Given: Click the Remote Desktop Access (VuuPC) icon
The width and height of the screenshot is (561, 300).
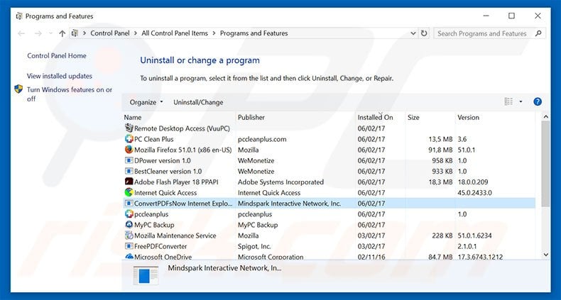Looking at the screenshot, I should pos(129,128).
